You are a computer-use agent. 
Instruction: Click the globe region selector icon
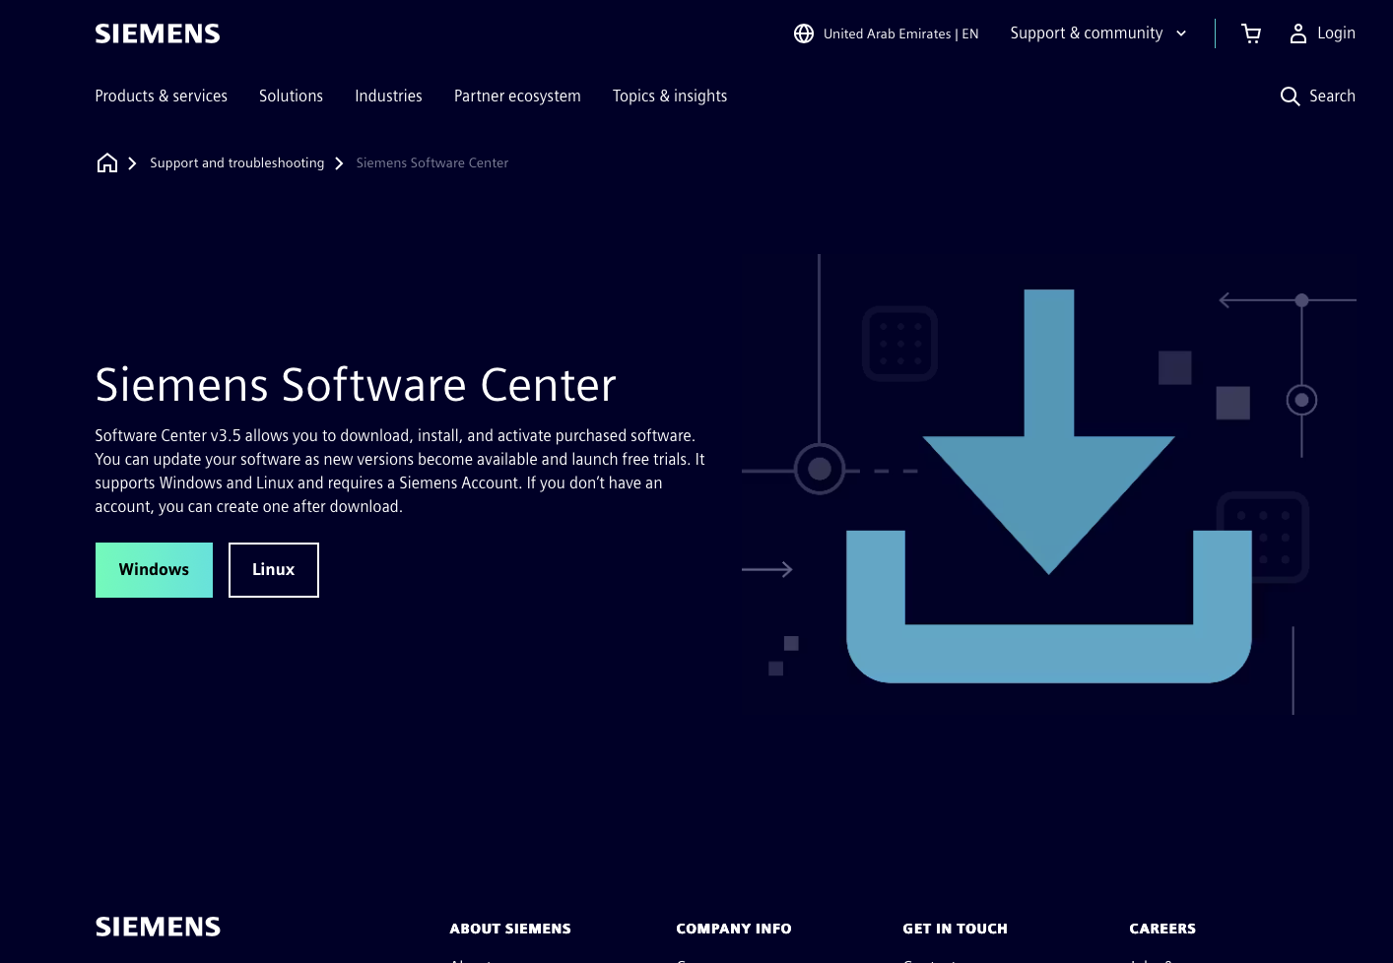(x=804, y=33)
